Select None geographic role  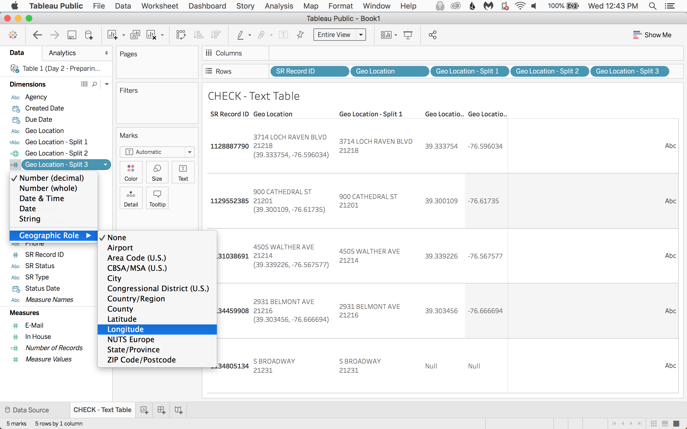coord(157,238)
